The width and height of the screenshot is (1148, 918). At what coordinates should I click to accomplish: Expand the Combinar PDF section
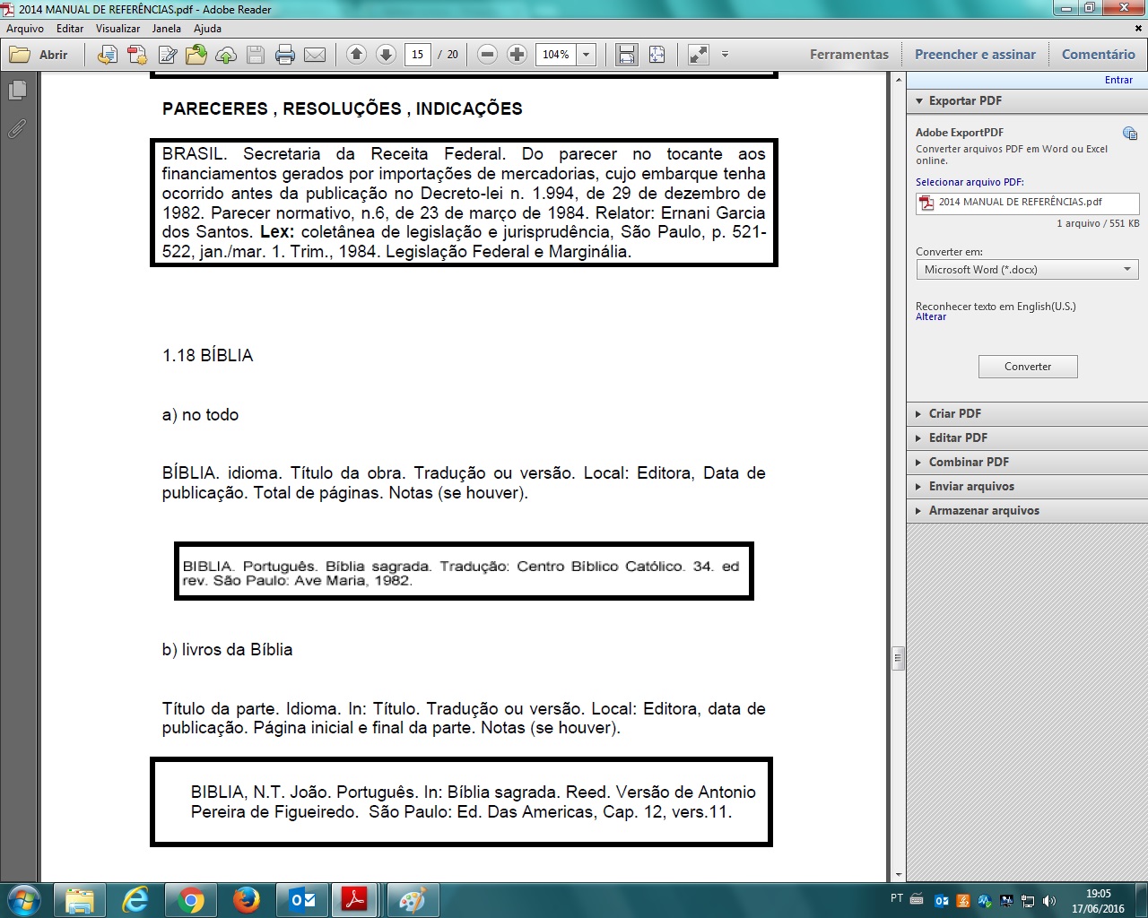click(969, 462)
